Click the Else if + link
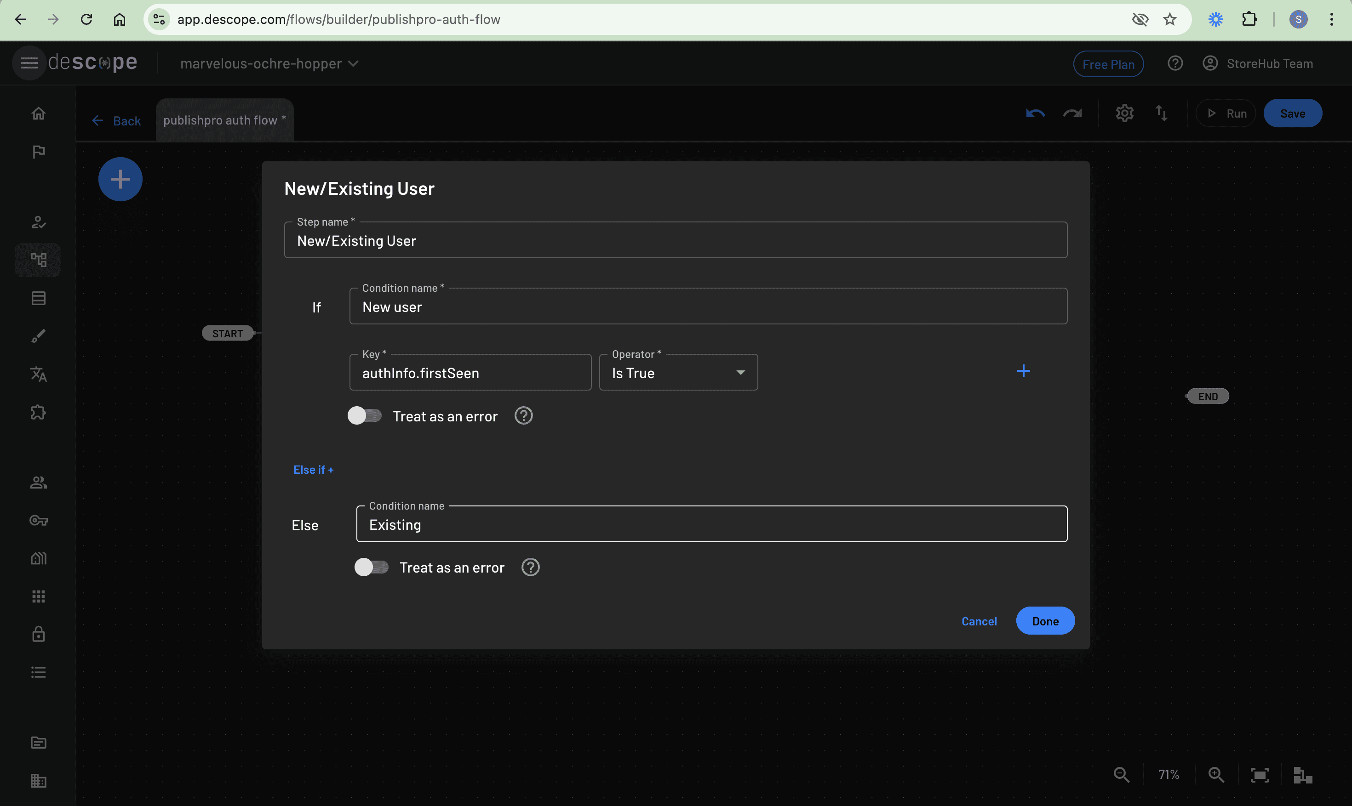Image resolution: width=1352 pixels, height=806 pixels. coord(313,470)
